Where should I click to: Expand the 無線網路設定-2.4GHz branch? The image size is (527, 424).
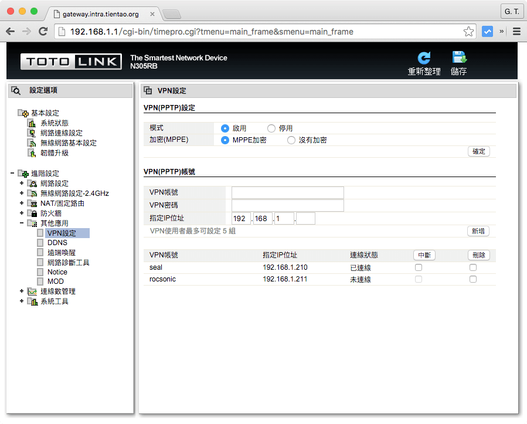pyautogui.click(x=23, y=193)
